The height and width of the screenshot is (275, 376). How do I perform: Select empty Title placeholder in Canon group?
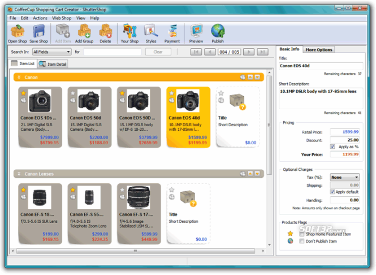(237, 117)
